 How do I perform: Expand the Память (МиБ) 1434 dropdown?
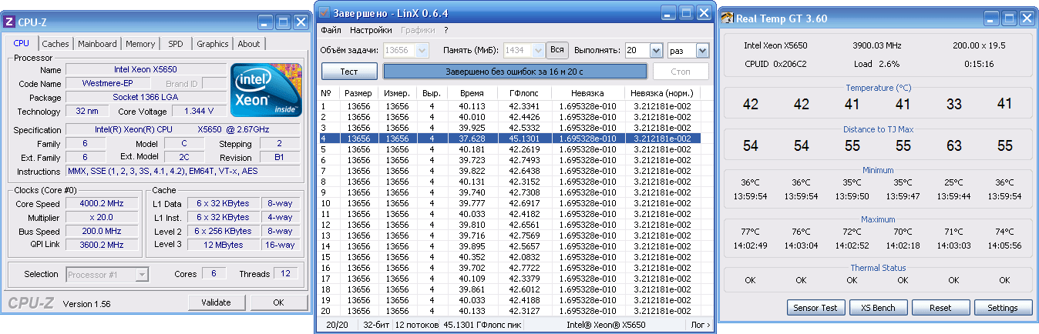[537, 50]
